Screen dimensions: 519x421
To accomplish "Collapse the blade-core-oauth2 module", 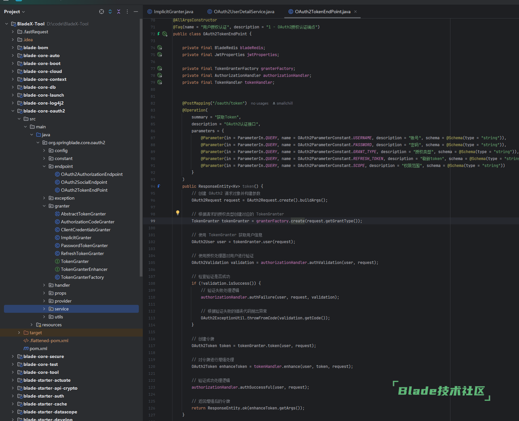I will (x=13, y=111).
